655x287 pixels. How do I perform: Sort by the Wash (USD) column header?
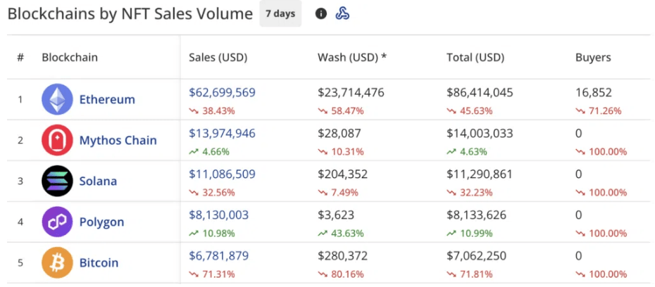click(x=352, y=58)
